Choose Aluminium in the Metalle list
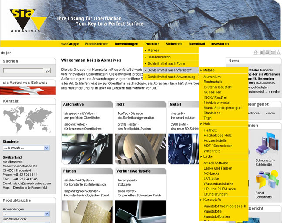 [x=212, y=77]
